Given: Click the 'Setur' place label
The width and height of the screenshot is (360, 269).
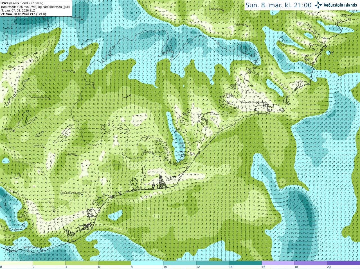Looking at the screenshot, I should click(x=11, y=67).
